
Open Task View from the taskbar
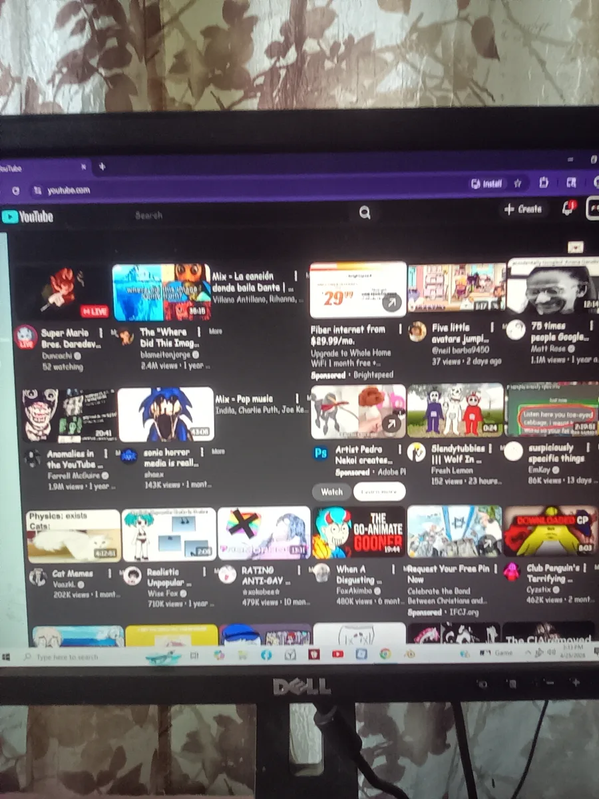click(194, 656)
